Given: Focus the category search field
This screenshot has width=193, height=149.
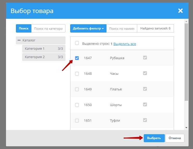Looking at the screenshot, I should (48, 28).
